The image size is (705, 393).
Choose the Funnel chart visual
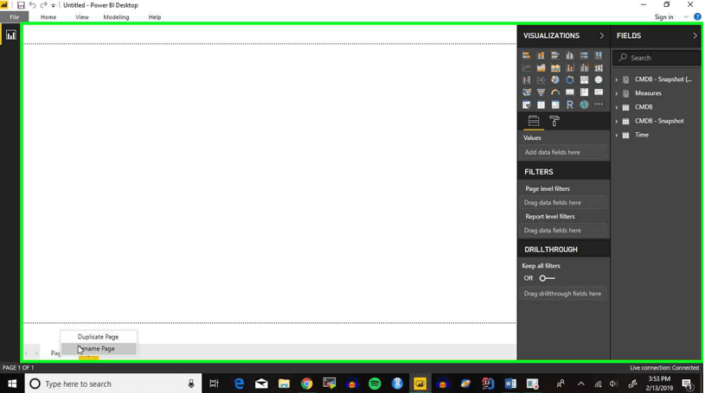(541, 92)
